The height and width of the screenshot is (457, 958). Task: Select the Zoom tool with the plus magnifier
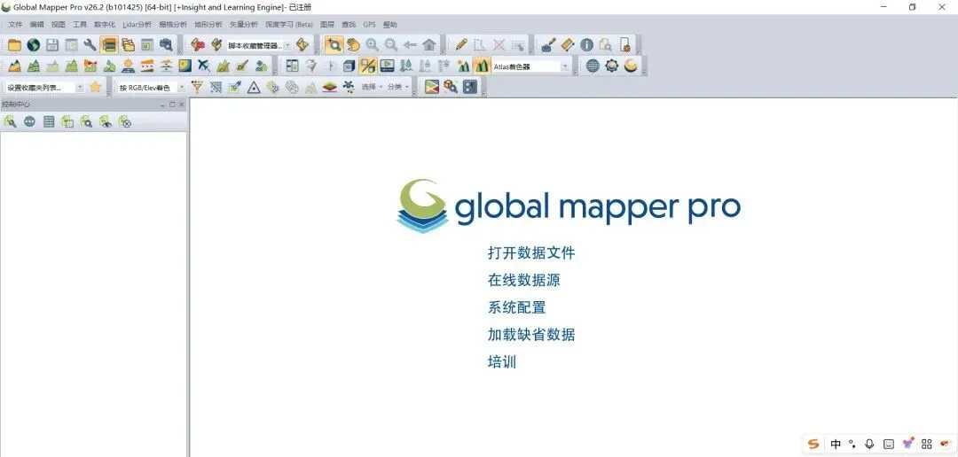coord(334,44)
